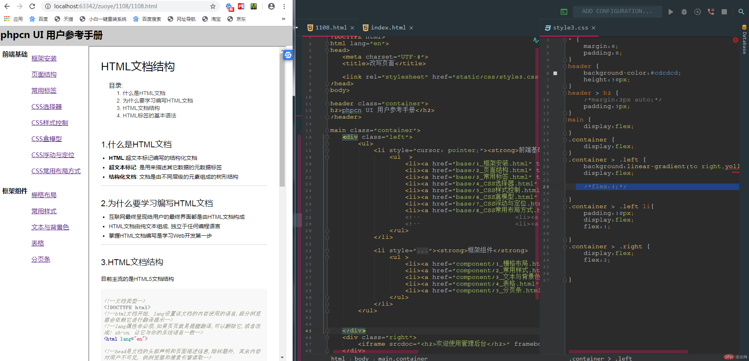Screen dimensions: 749x361
Task: Open the 栅格布局 sidebar link
Action: pos(44,195)
